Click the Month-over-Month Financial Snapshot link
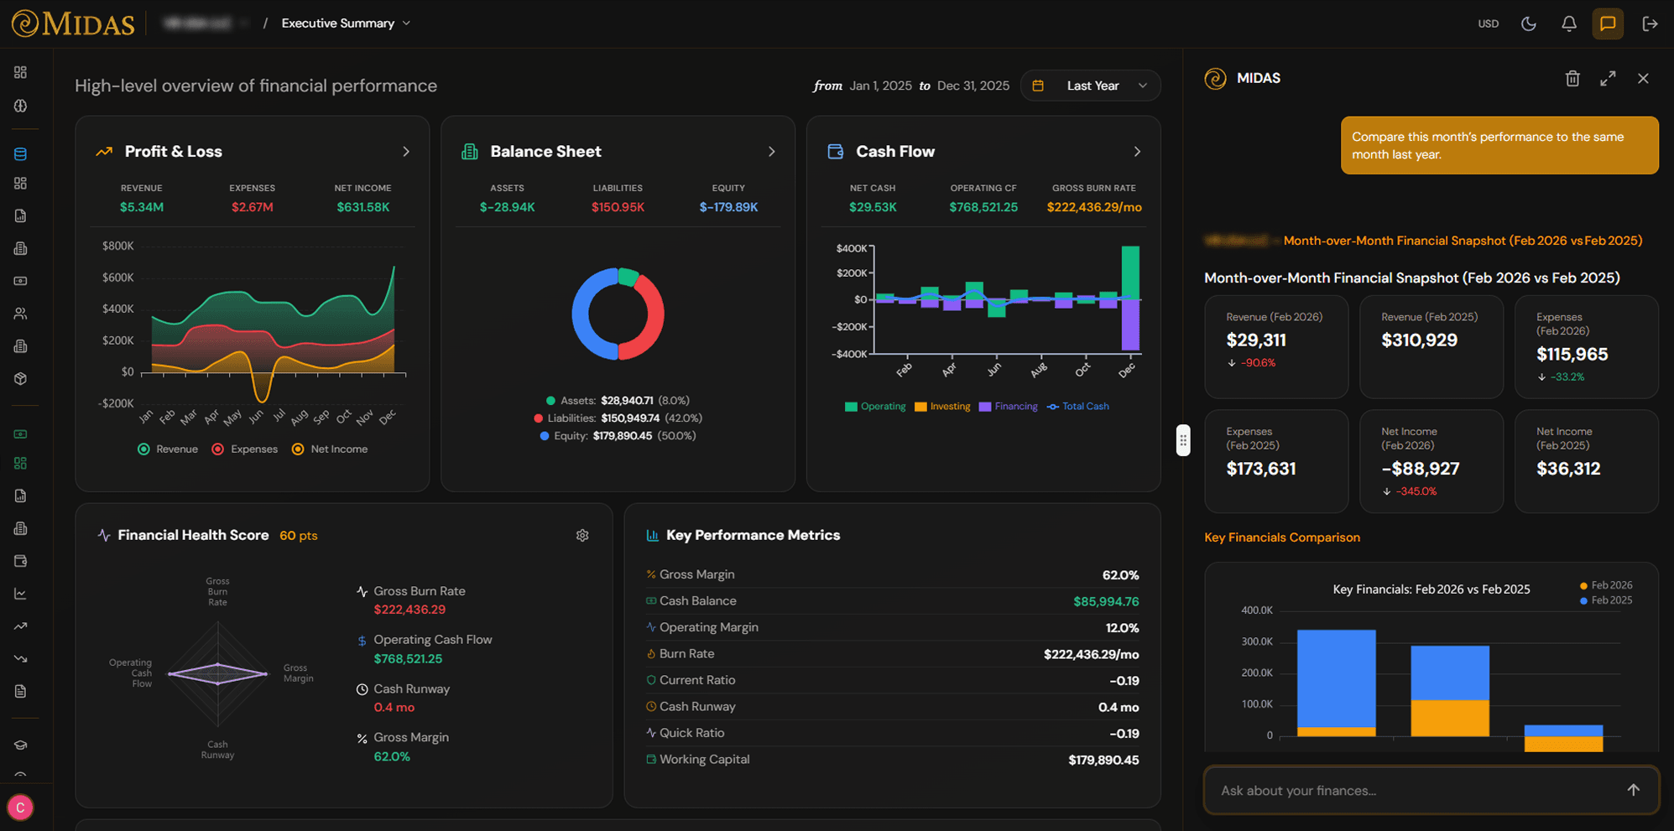Viewport: 1674px width, 831px height. pos(1462,241)
